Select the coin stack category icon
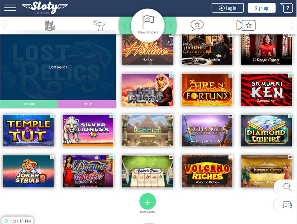This screenshot has width=297, height=224. [x=50, y=25]
